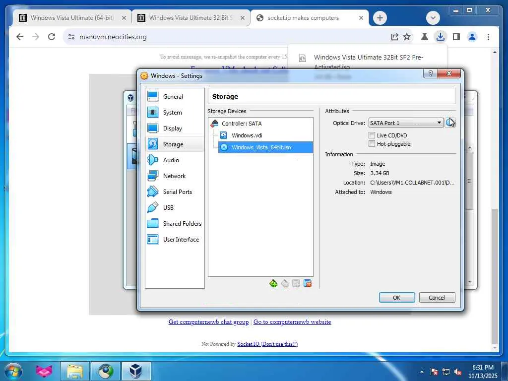The width and height of the screenshot is (508, 381).
Task: Open the Chrome tab search dropdown
Action: pyautogui.click(x=433, y=18)
